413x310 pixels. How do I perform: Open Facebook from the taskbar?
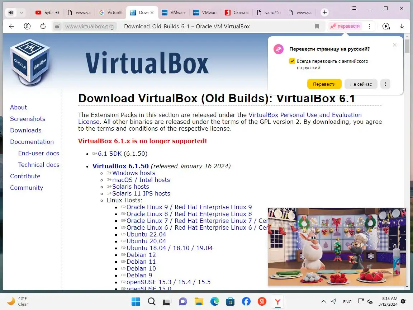point(246,301)
